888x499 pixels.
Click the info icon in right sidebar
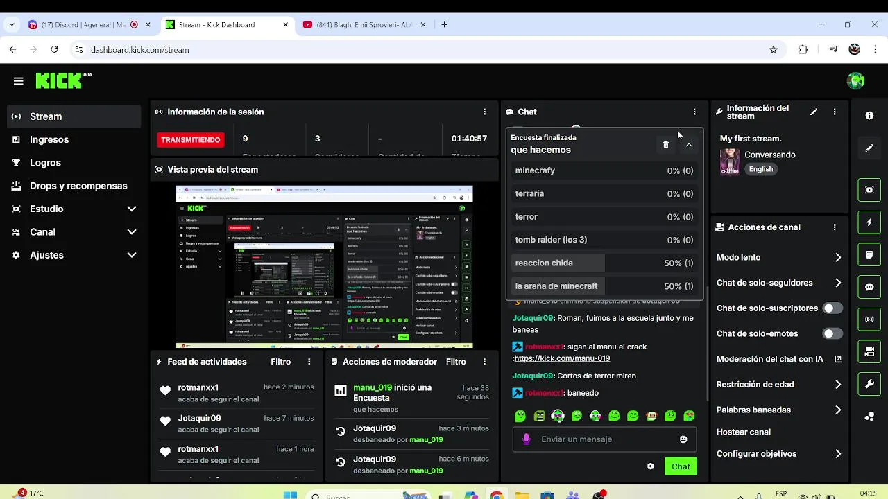[869, 116]
